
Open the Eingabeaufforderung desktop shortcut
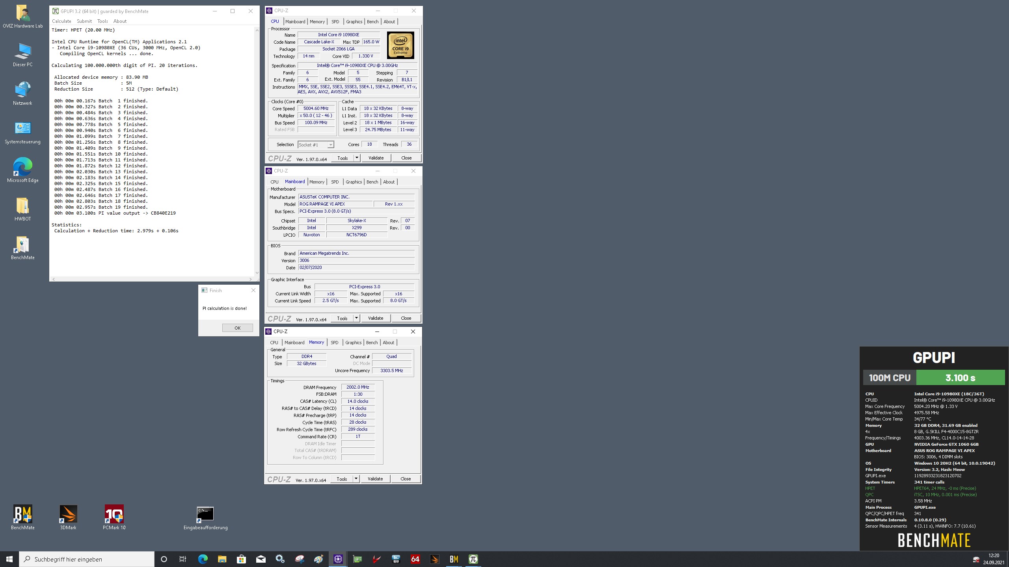pos(205,518)
